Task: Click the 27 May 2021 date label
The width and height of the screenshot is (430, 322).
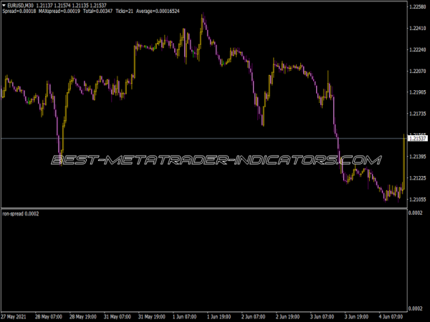Action: [15, 316]
